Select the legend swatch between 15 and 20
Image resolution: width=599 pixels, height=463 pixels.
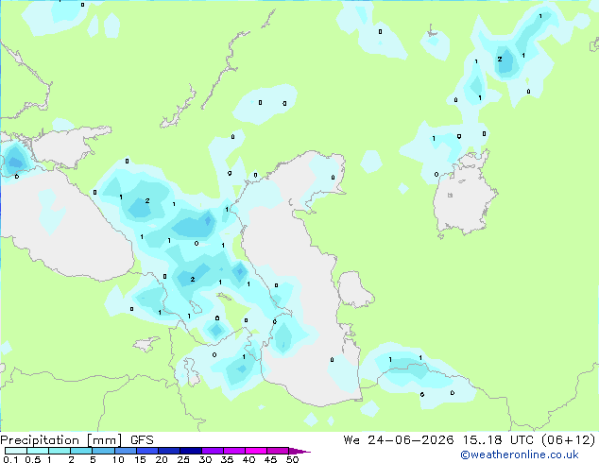click(x=146, y=451)
